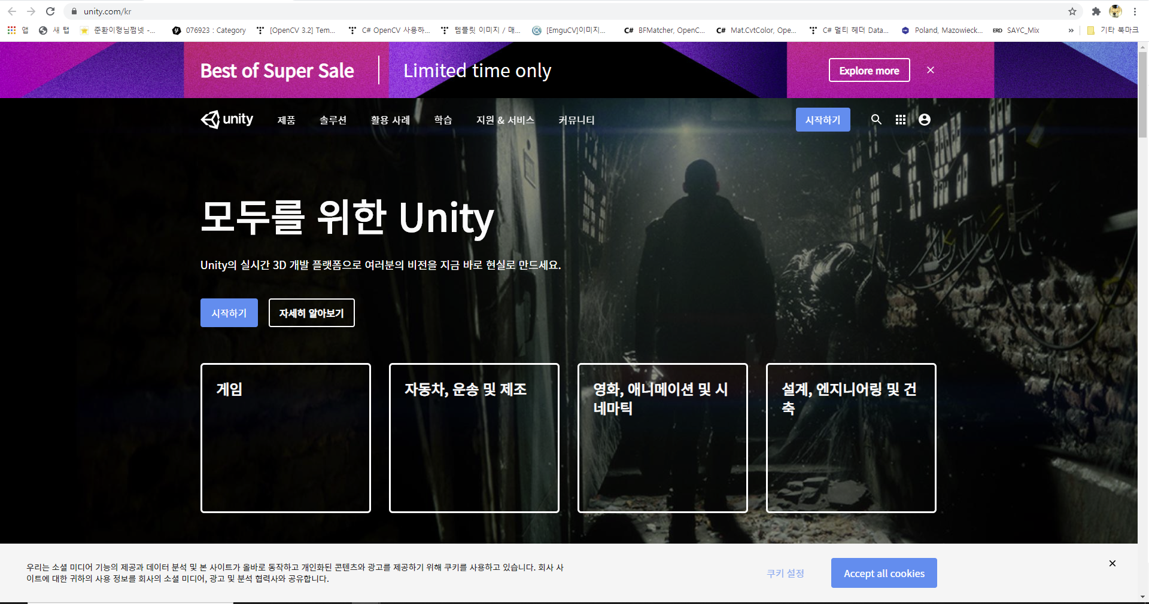Open the Unity account user icon

click(x=925, y=120)
